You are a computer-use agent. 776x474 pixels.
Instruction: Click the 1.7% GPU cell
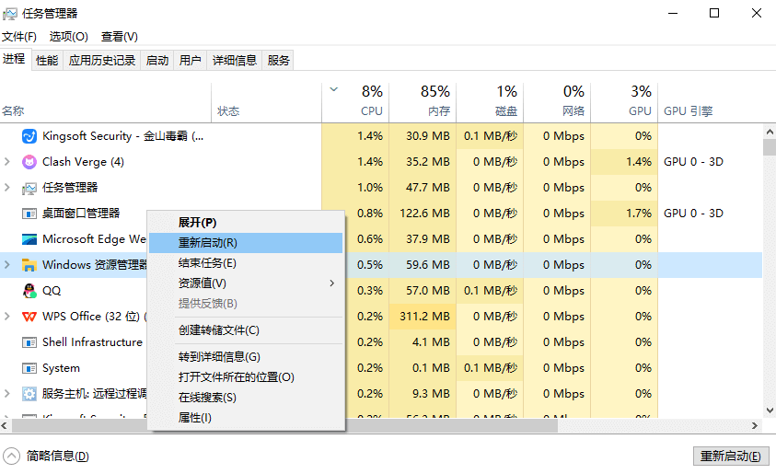tap(624, 214)
